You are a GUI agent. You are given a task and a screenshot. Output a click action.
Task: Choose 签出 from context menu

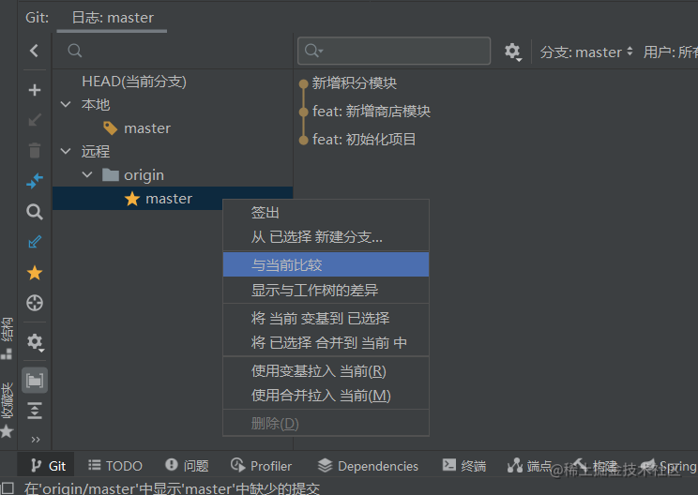(326, 213)
